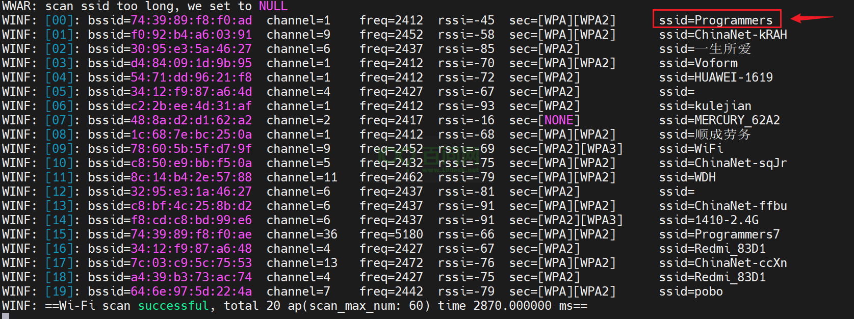Click the channel=36 value

(x=302, y=234)
